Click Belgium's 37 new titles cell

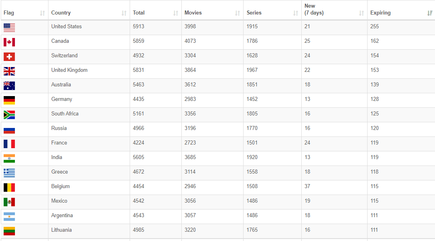tap(308, 187)
